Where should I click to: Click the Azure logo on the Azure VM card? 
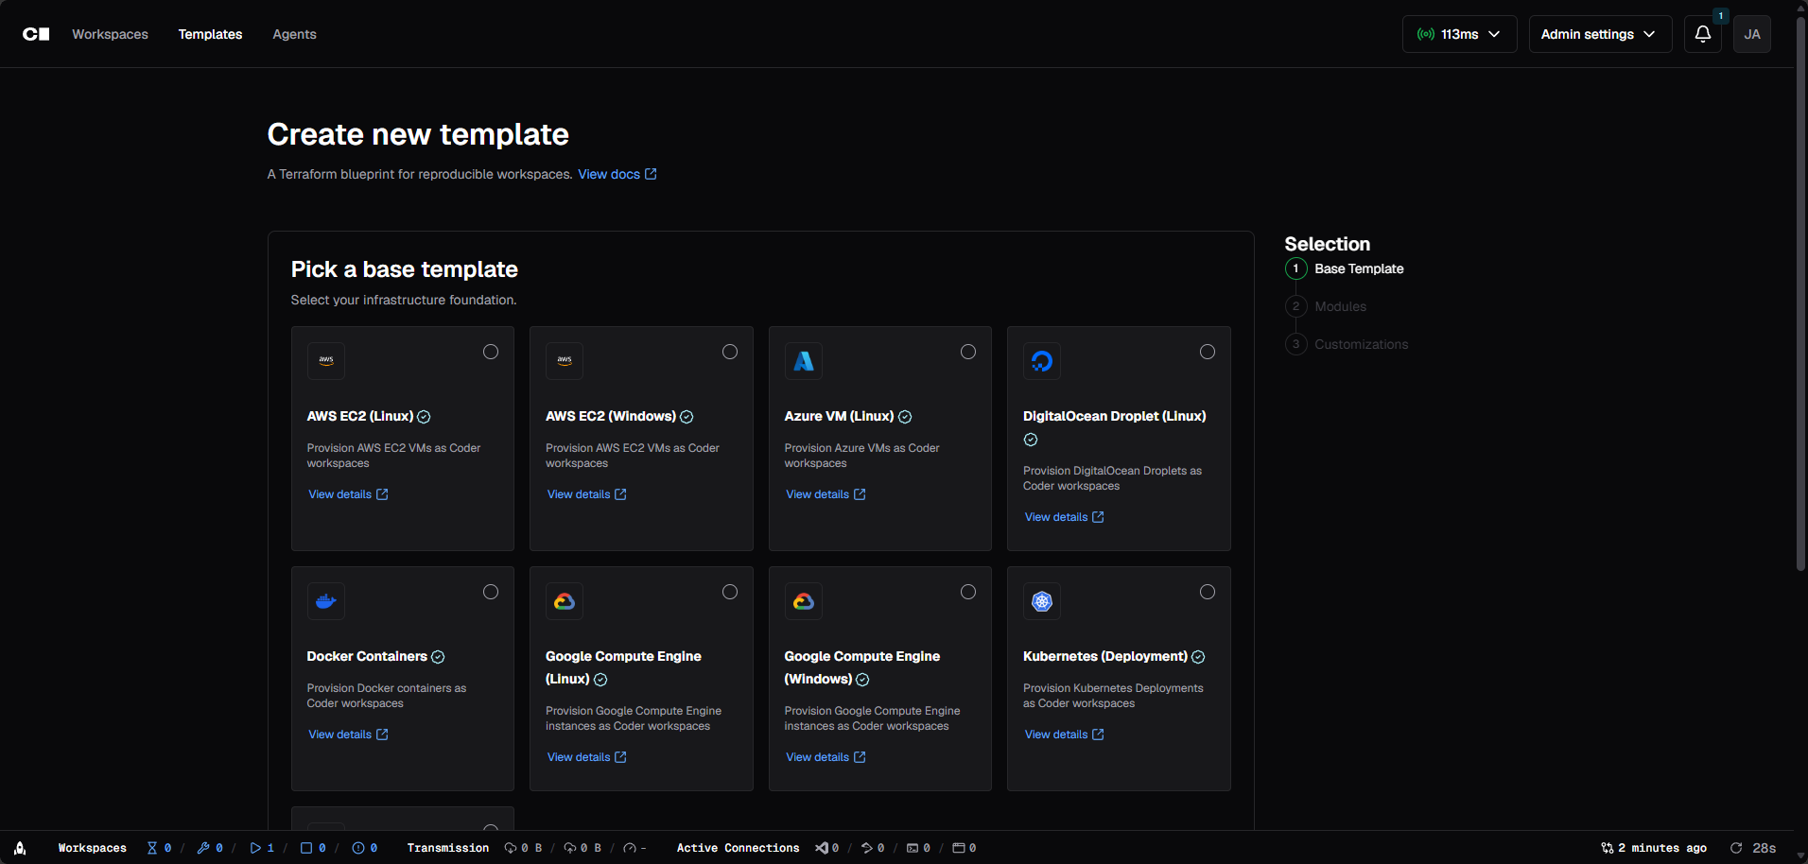pos(804,361)
